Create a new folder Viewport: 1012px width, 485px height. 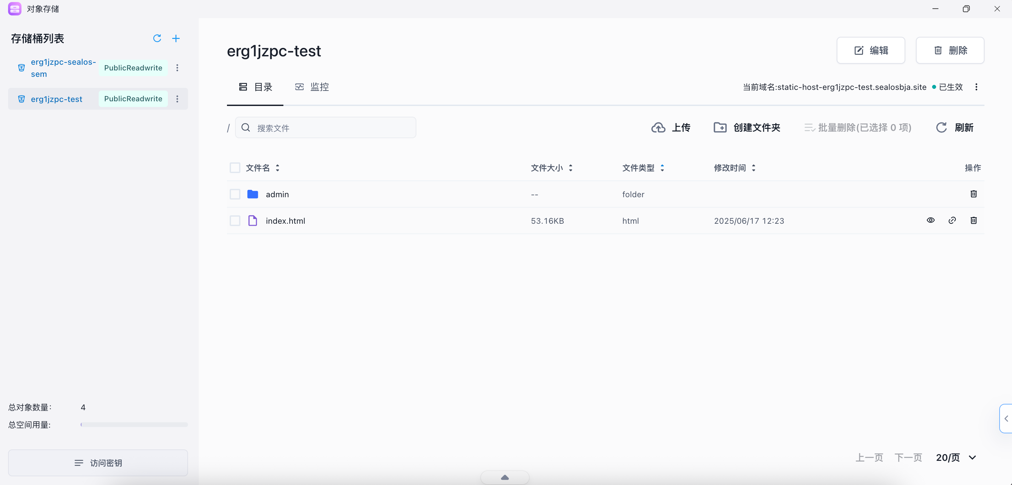(x=747, y=127)
